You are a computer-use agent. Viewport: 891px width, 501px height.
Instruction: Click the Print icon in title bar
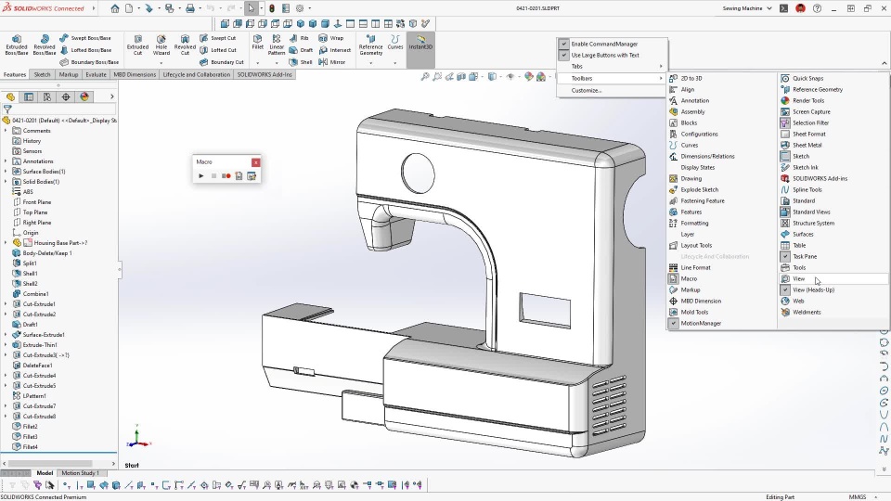(189, 8)
